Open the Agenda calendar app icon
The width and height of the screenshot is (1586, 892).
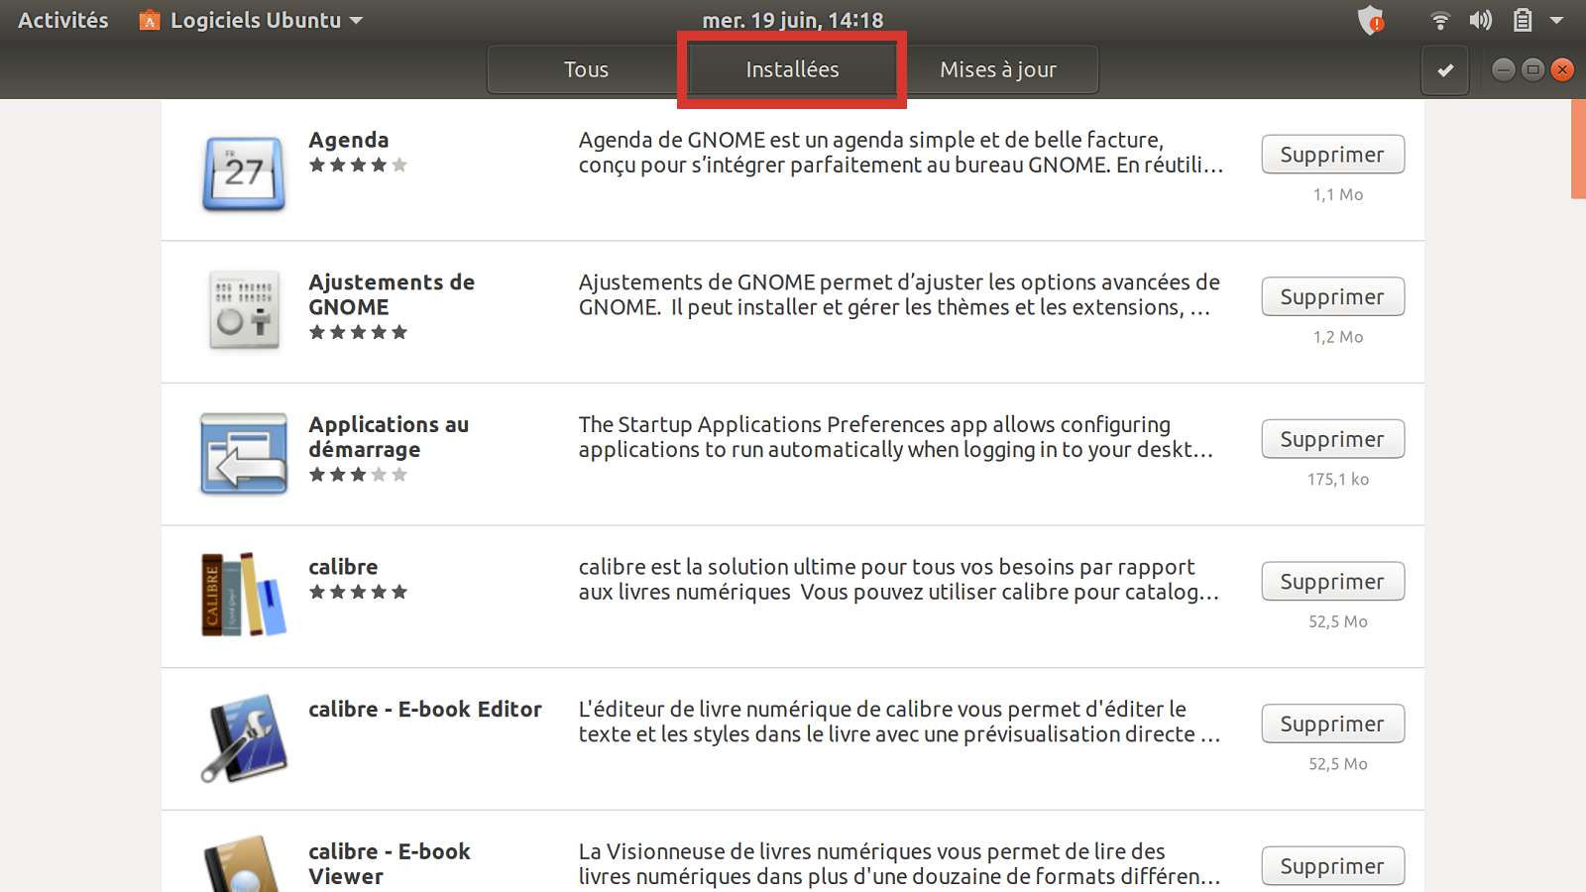244,172
